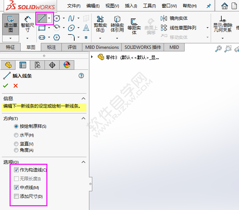Open the PropertyManager tab
The height and width of the screenshot is (210, 239).
pos(23,65)
